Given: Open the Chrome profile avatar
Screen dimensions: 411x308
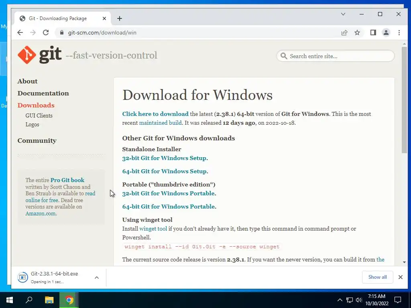Looking at the screenshot, I should tap(386, 32).
